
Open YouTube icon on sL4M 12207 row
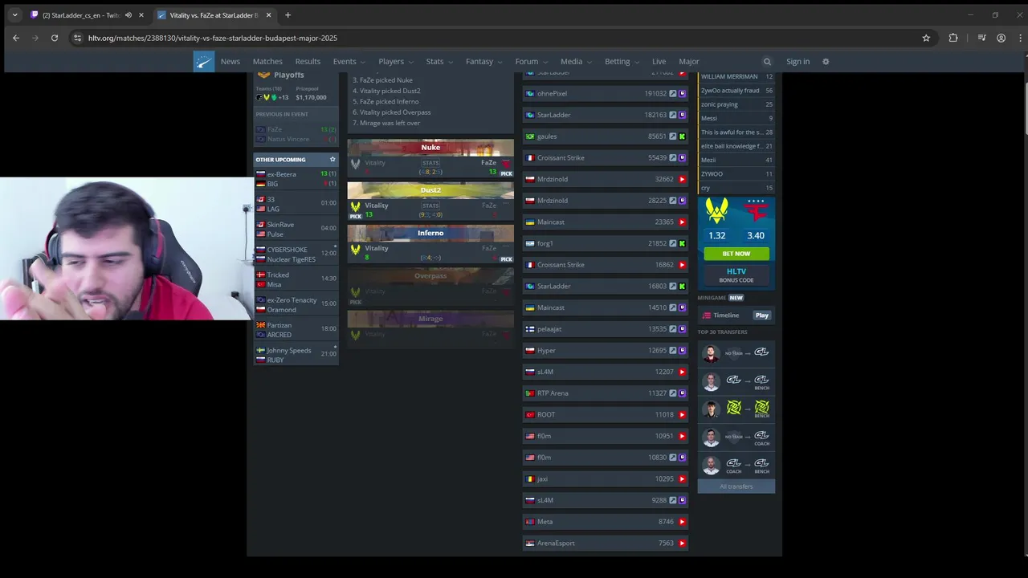tap(683, 372)
